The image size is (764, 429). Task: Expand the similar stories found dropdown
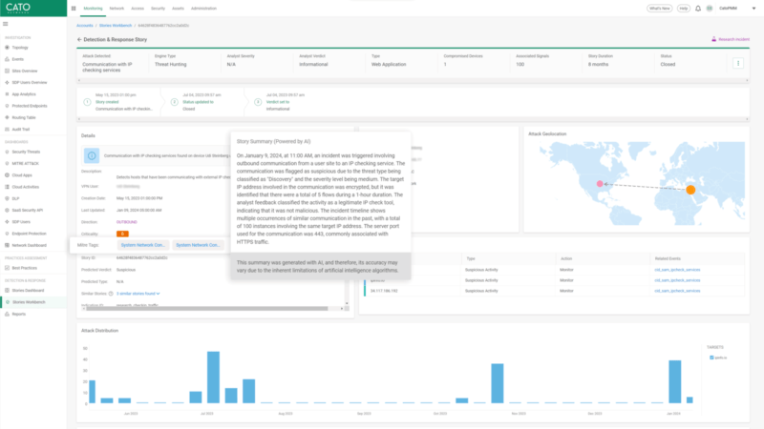(138, 294)
